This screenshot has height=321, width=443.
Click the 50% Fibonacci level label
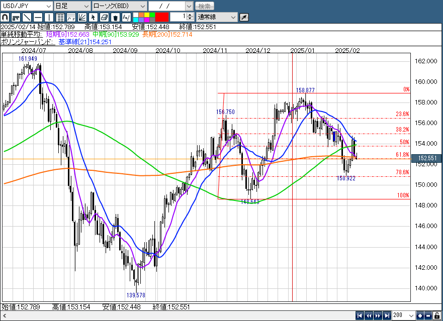click(404, 142)
